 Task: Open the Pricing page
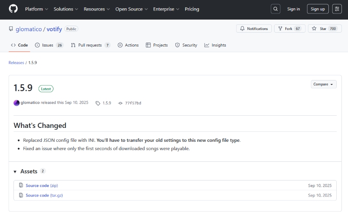(192, 9)
